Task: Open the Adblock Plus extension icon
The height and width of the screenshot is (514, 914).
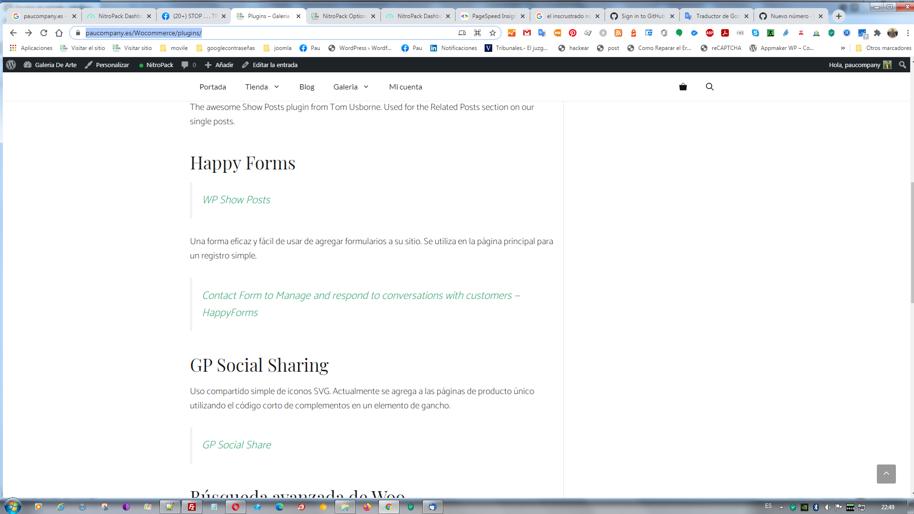Action: pos(710,33)
